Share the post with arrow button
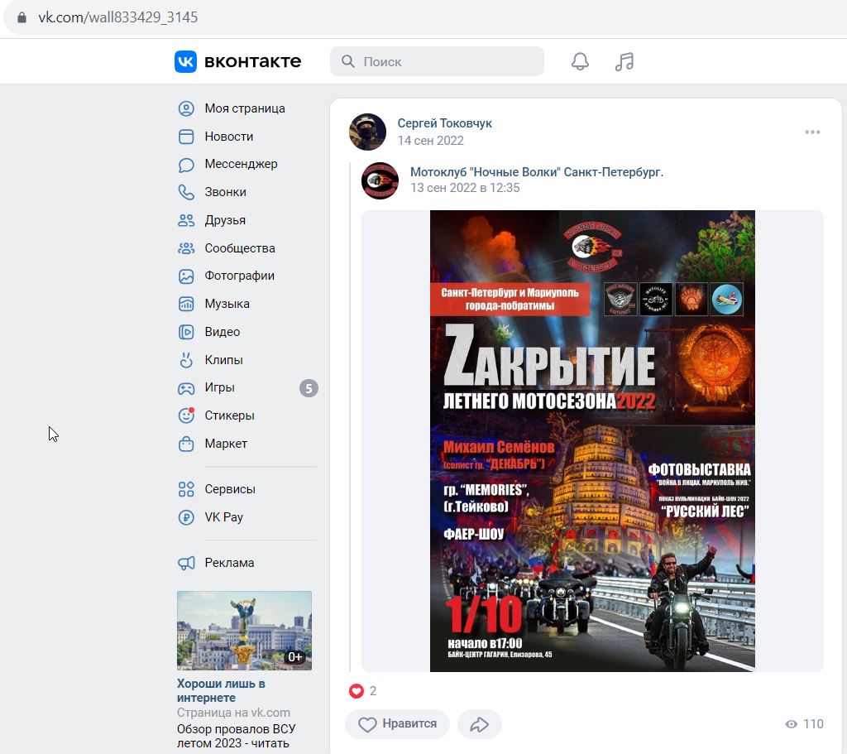The height and width of the screenshot is (754, 847). point(479,724)
